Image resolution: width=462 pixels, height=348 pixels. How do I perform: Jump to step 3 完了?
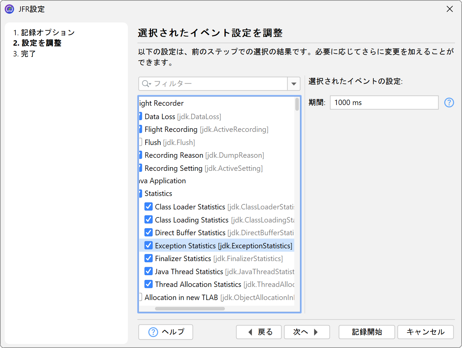24,54
